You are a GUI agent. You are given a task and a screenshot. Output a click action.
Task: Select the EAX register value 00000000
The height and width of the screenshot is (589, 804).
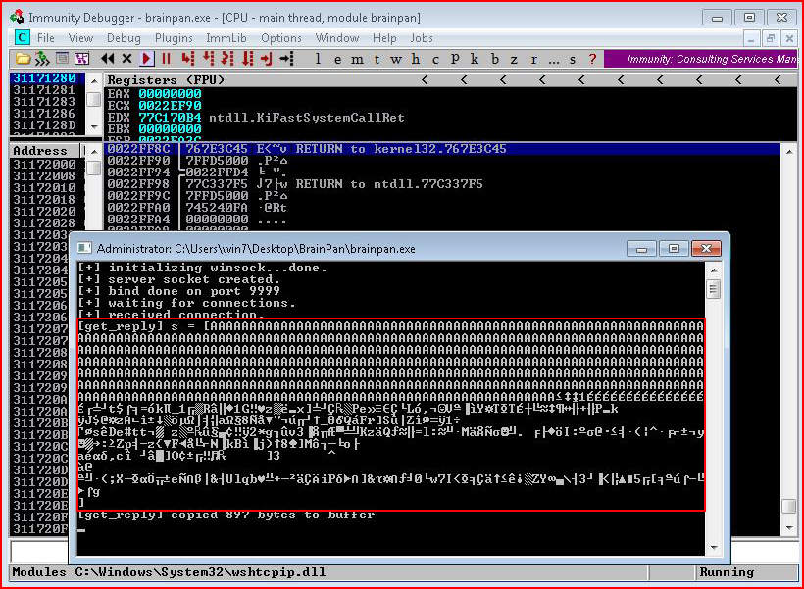(170, 94)
